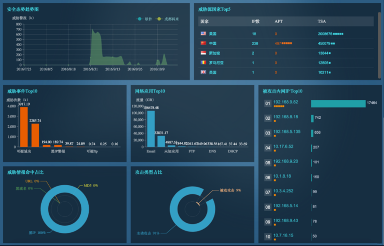Click the 黑域名 0% donut label

24,189
